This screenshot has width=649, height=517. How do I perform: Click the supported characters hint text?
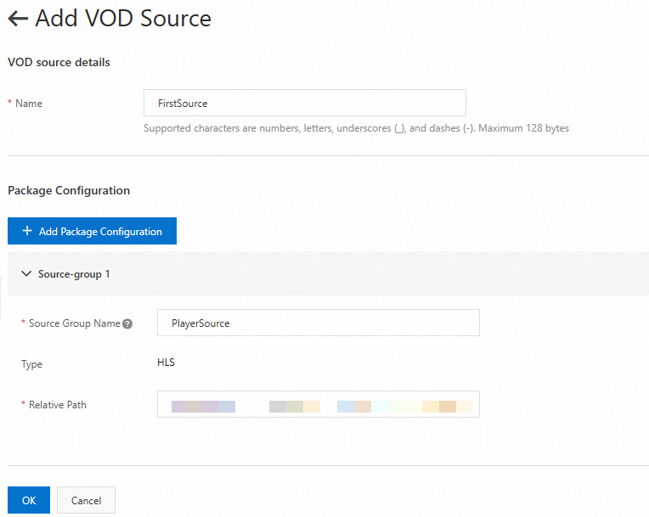(x=356, y=129)
